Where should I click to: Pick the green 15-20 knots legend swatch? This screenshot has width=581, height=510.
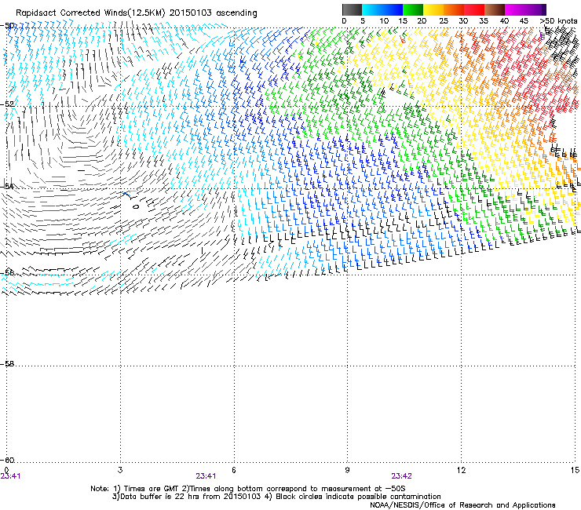413,9
